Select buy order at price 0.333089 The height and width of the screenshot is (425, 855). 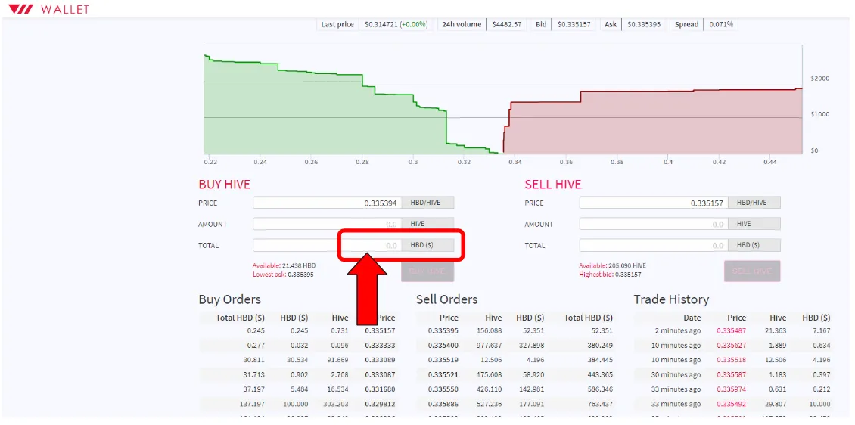point(298,360)
